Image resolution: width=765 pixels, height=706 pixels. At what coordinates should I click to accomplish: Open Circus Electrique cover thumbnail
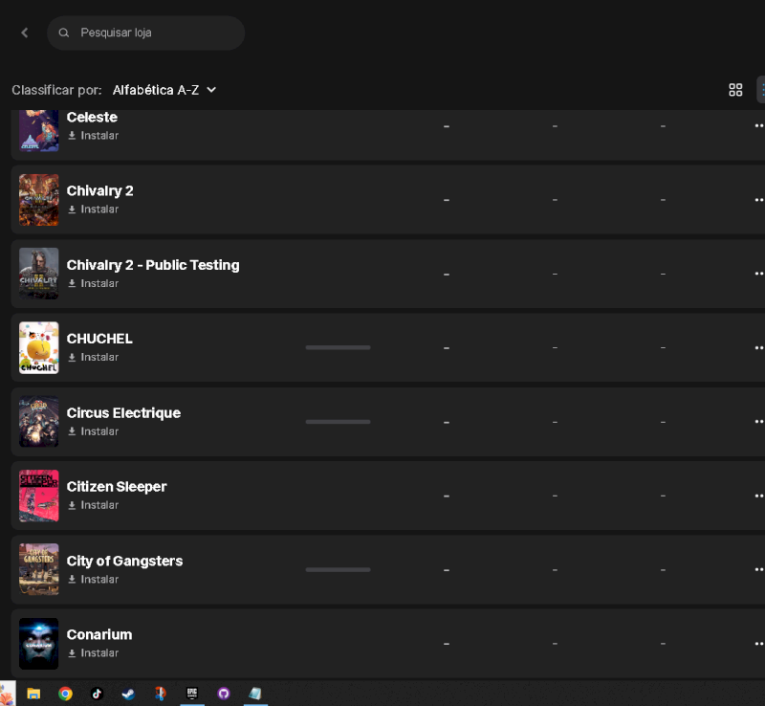click(x=38, y=421)
